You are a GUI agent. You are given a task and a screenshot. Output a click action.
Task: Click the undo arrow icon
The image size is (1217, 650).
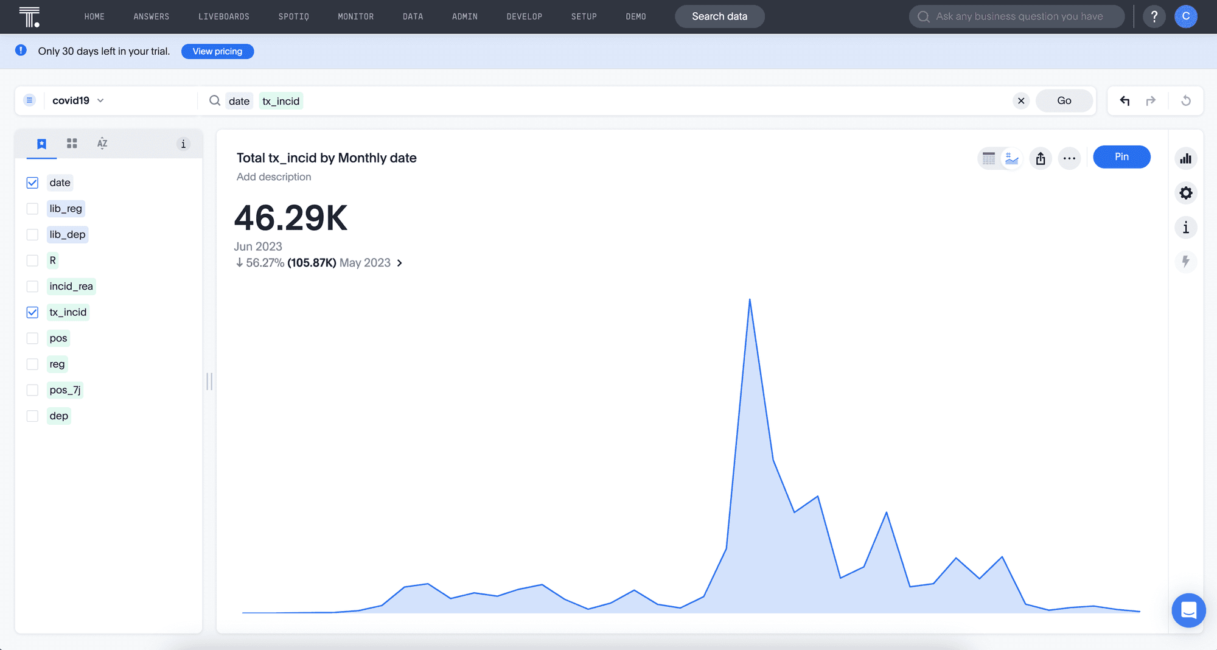pos(1125,100)
